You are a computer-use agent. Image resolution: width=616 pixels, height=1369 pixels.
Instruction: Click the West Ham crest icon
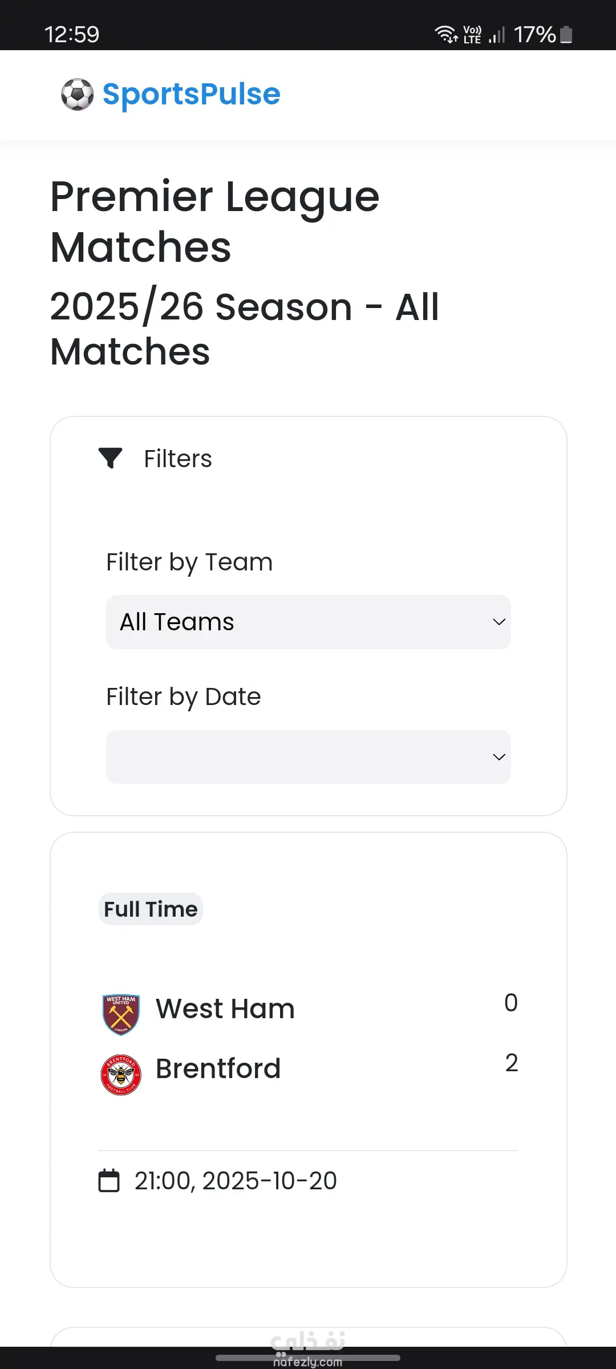coord(121,1014)
